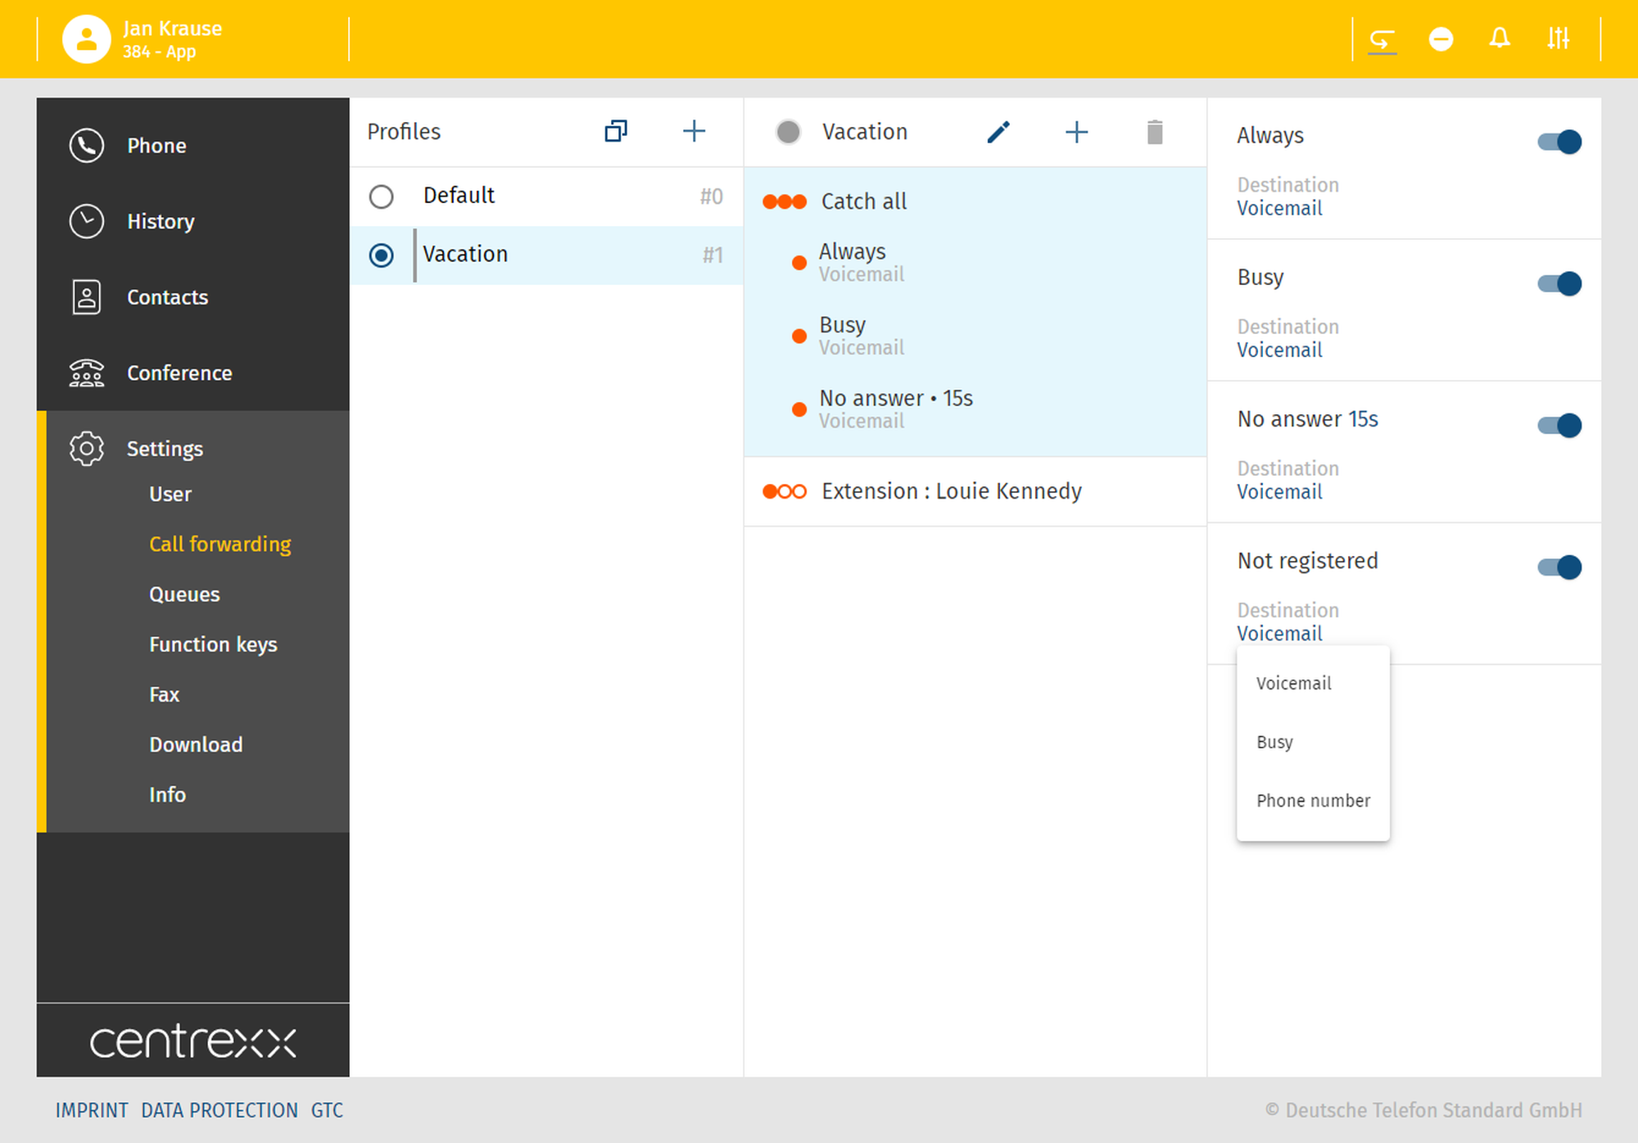The width and height of the screenshot is (1638, 1143).
Task: Turn off the Always forwarding toggle
Action: coord(1559,142)
